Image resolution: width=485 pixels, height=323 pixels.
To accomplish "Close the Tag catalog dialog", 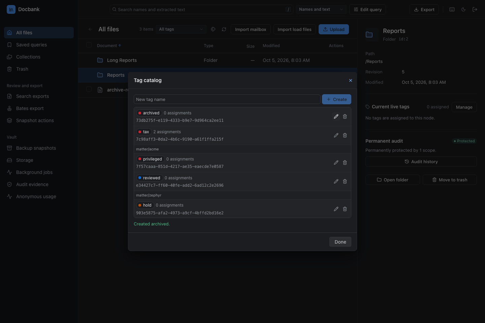I will coord(350,80).
